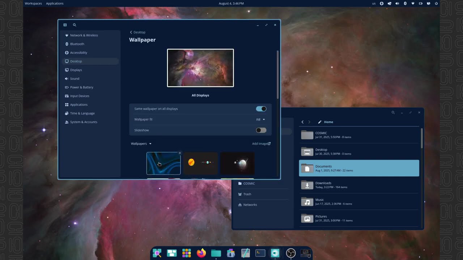Image resolution: width=463 pixels, height=260 pixels.
Task: Open the Wallpaper fit Fill dropdown
Action: click(260, 120)
